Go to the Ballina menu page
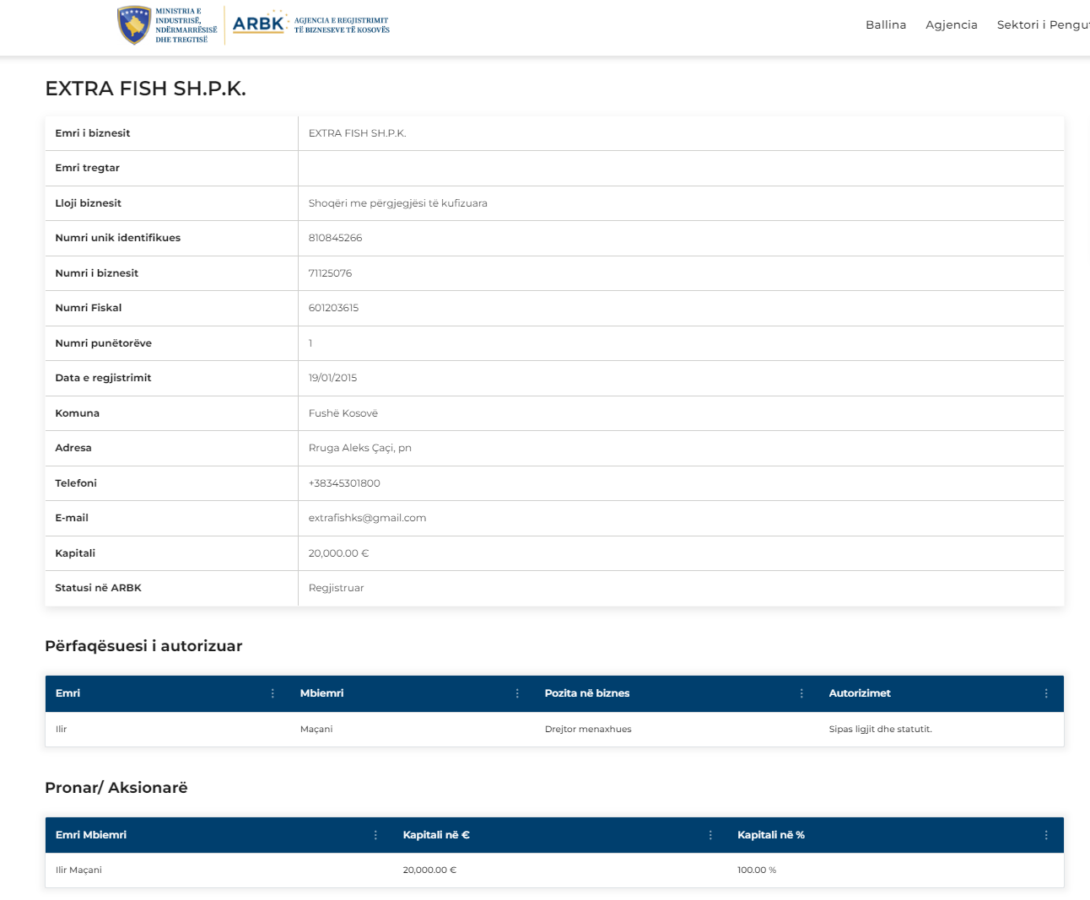Image resolution: width=1090 pixels, height=900 pixels. pyautogui.click(x=886, y=24)
